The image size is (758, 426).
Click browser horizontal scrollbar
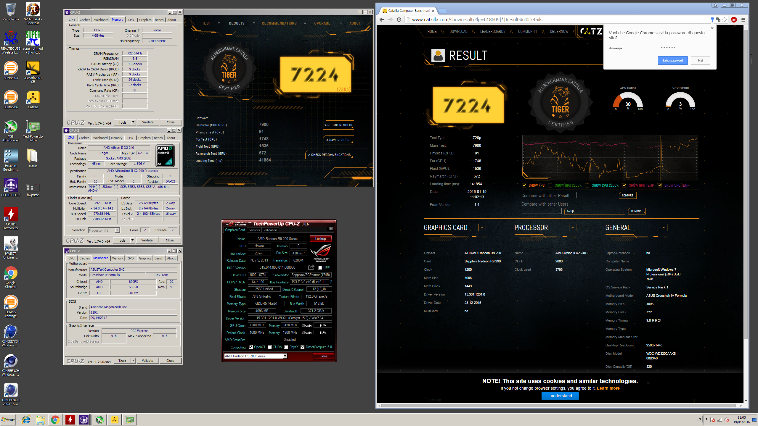[x=558, y=406]
